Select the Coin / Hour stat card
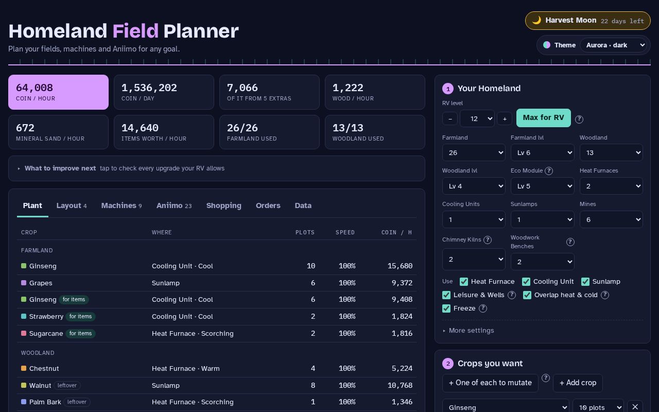This screenshot has width=659, height=412. tap(58, 92)
